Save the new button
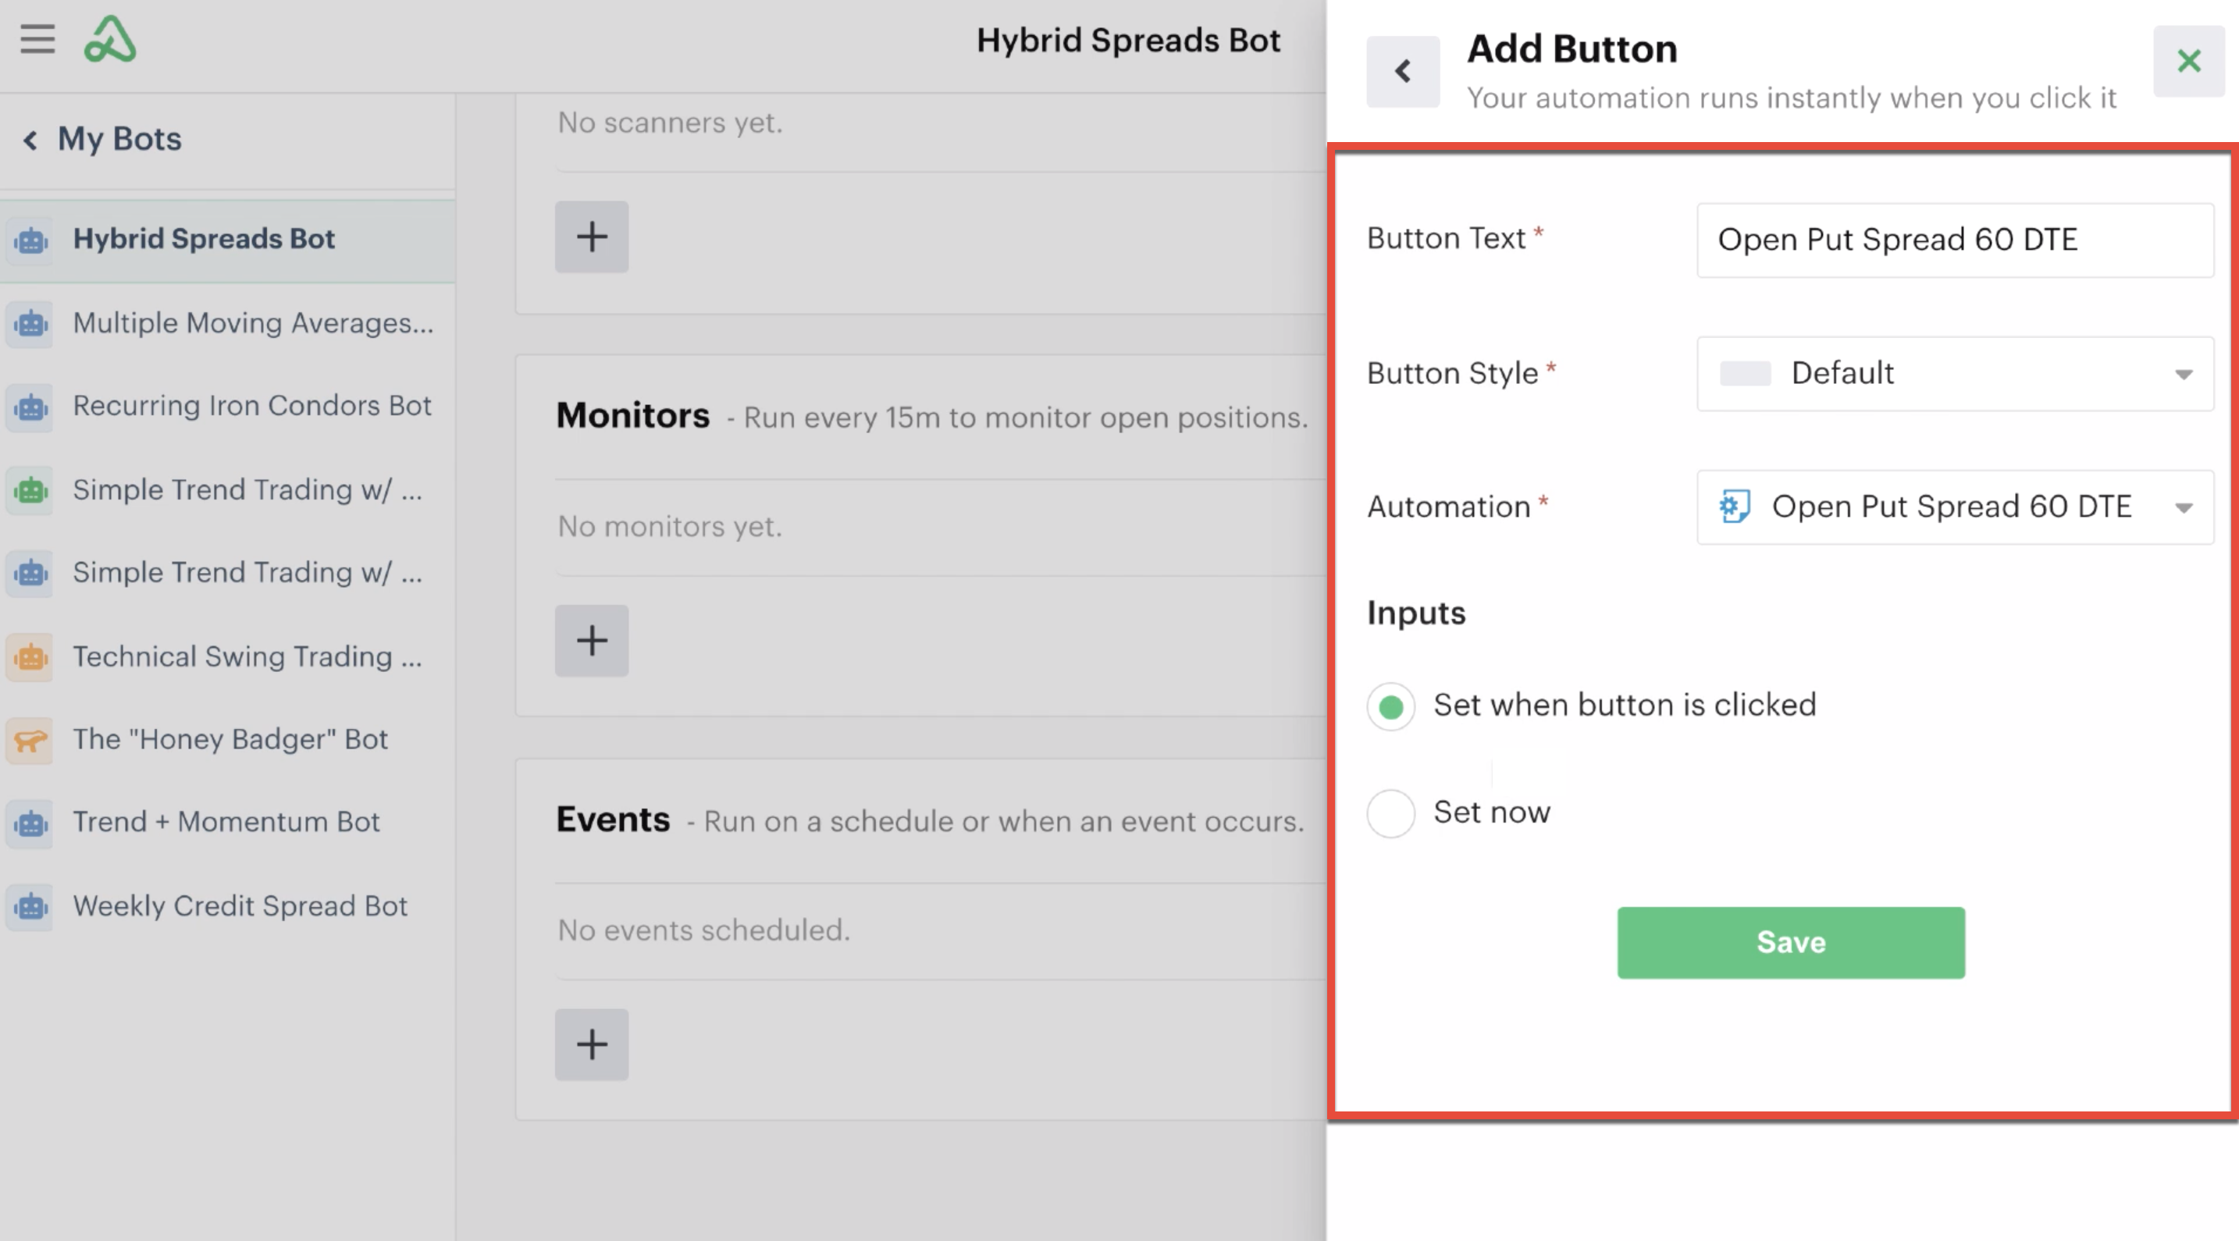2239x1241 pixels. [1791, 943]
